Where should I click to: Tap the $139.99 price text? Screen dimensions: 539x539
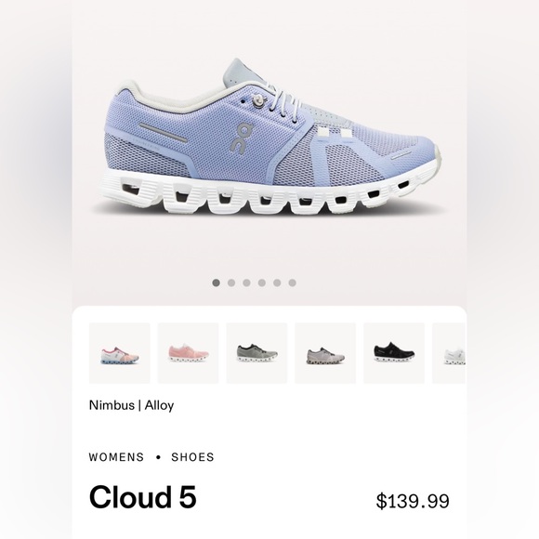[413, 501]
